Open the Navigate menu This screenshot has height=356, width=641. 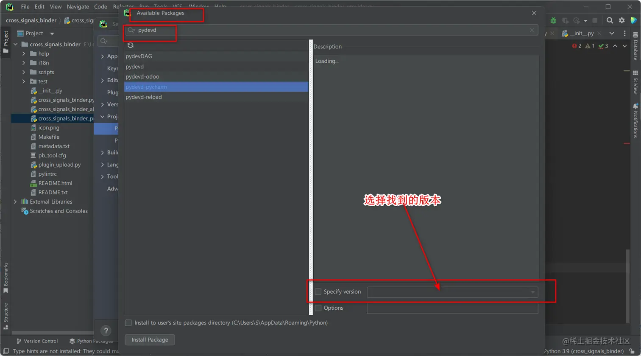[x=78, y=7]
